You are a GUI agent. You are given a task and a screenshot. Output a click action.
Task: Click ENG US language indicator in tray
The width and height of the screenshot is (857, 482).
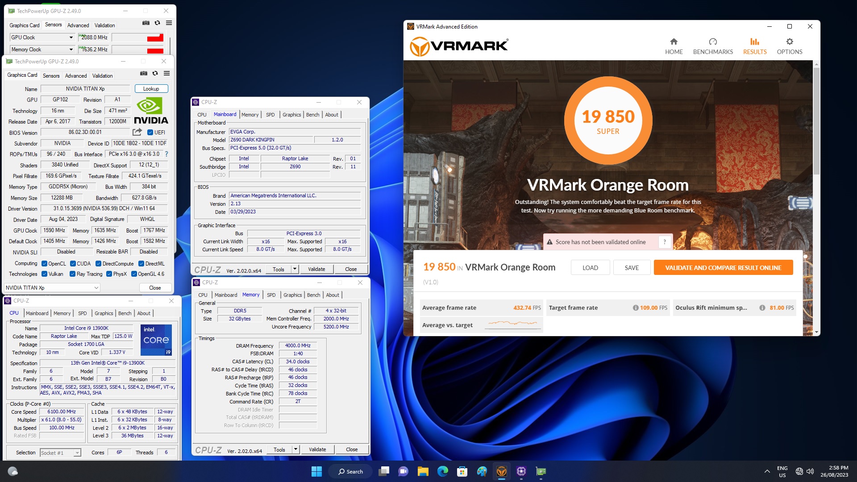[x=782, y=471]
